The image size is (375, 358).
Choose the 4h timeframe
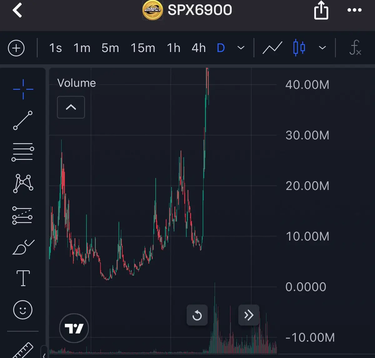click(198, 48)
